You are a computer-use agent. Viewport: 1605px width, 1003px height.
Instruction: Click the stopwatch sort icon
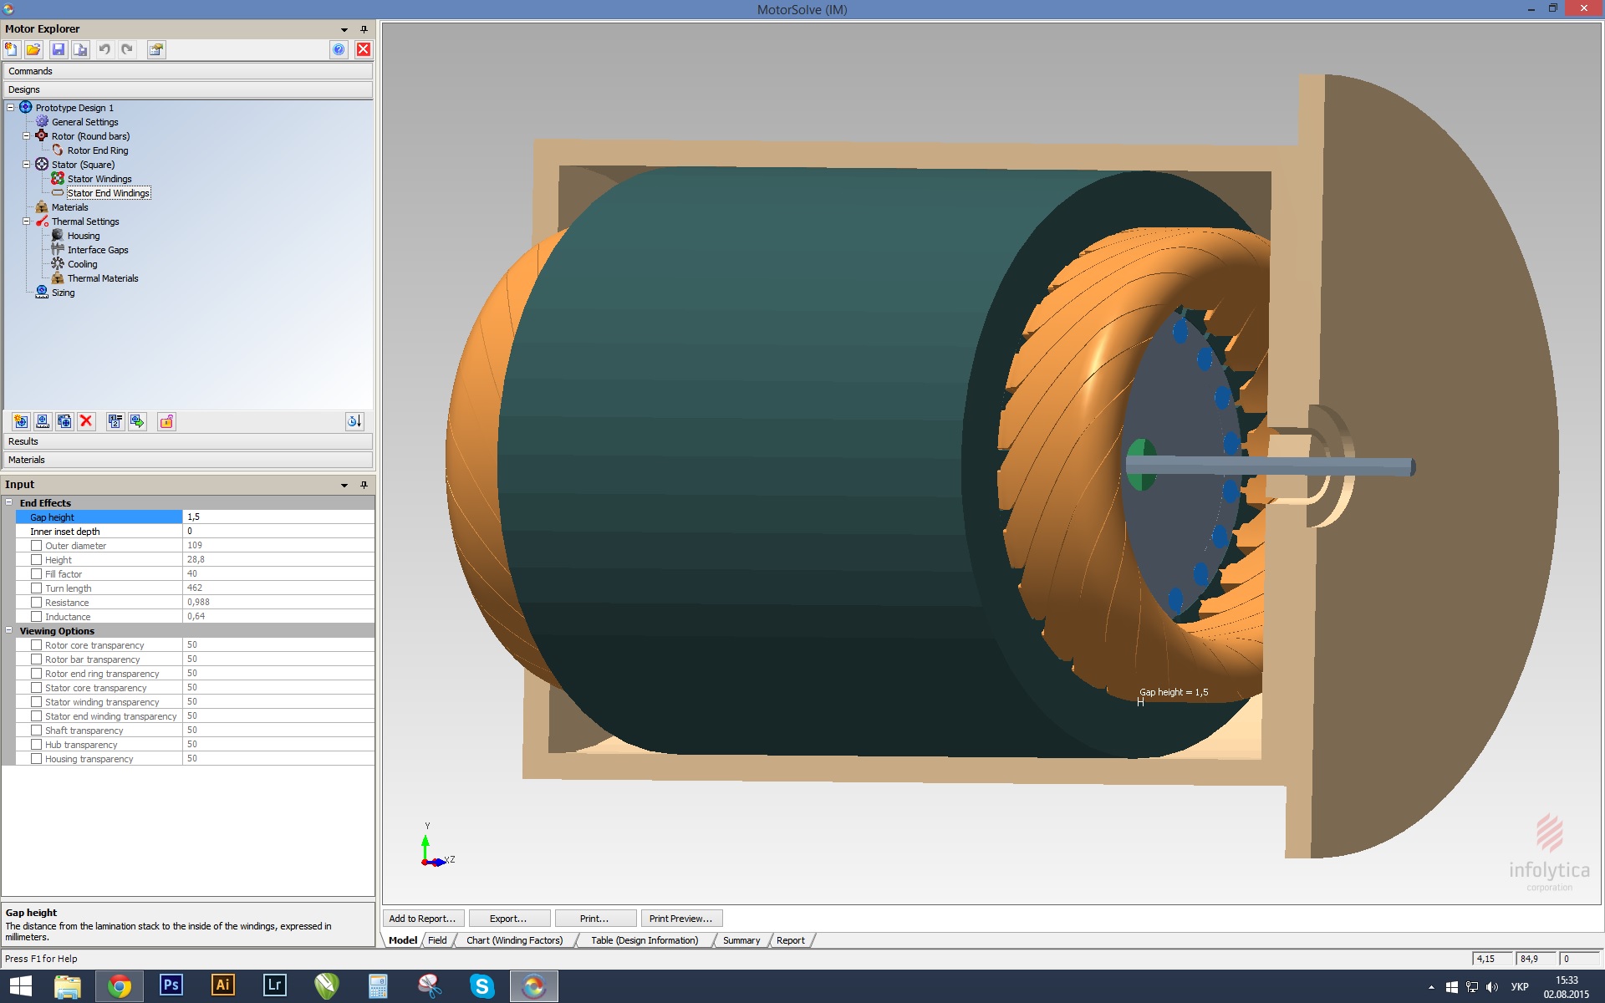point(354,421)
